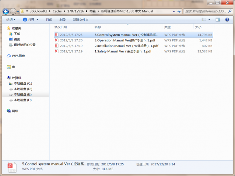Viewport: 235px width, 176px height.
Task: Expand the 打开 button dropdown arrow
Action: [39, 19]
